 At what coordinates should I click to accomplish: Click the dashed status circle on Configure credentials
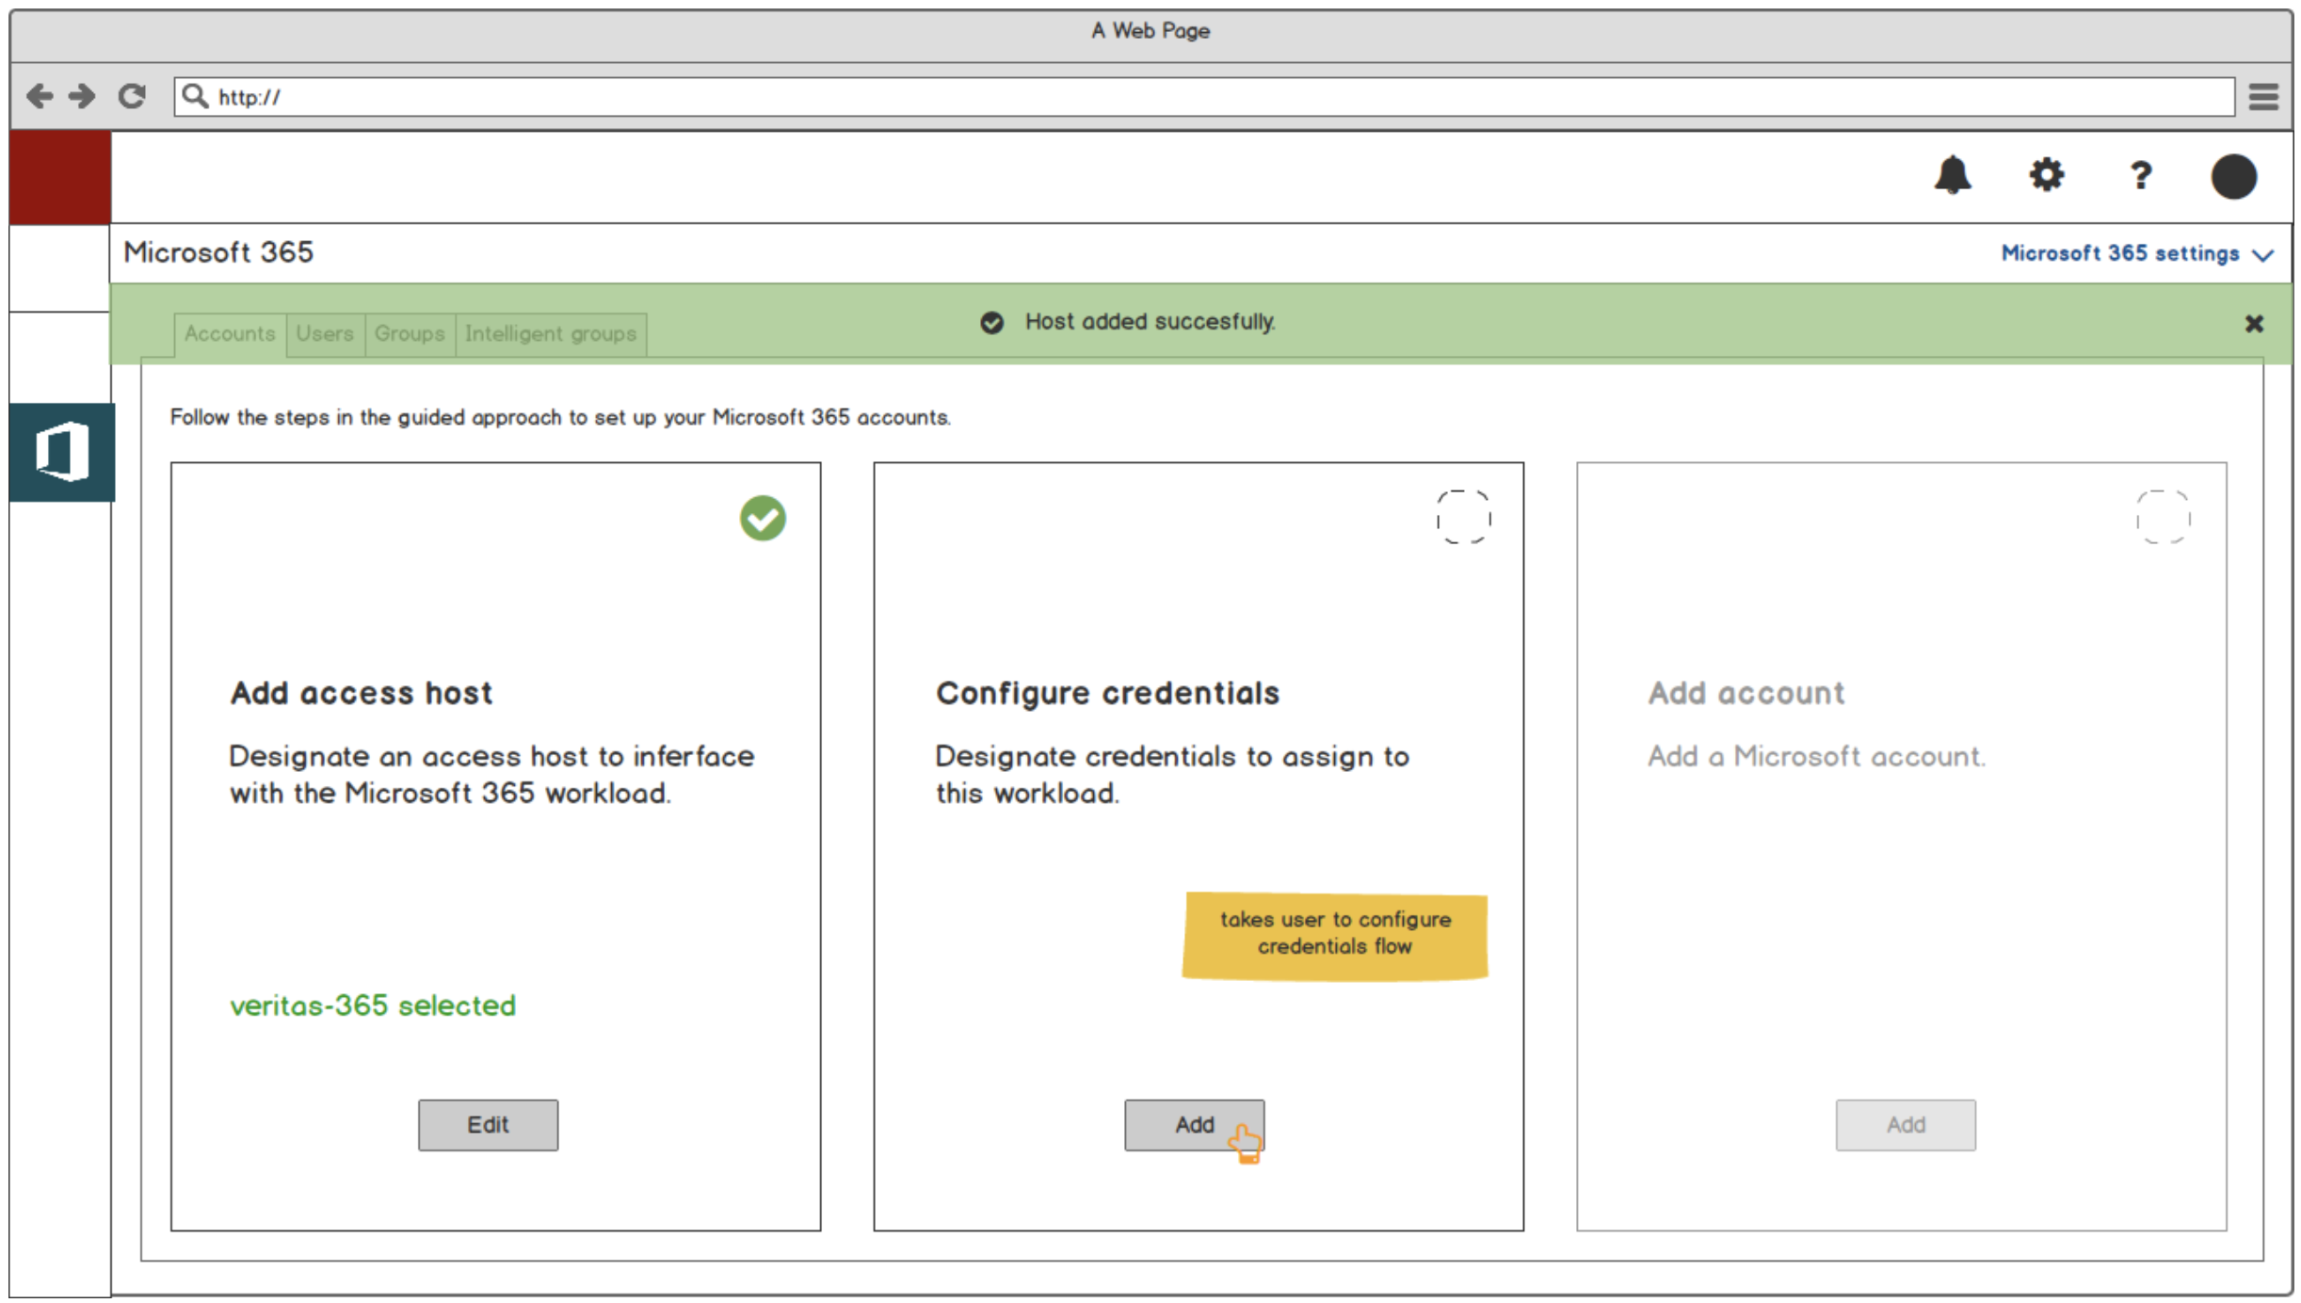click(1463, 516)
